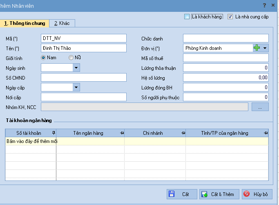This screenshot has width=279, height=205.
Task: Open the Nhóm KH, NCC browse button
Action: click(260, 107)
